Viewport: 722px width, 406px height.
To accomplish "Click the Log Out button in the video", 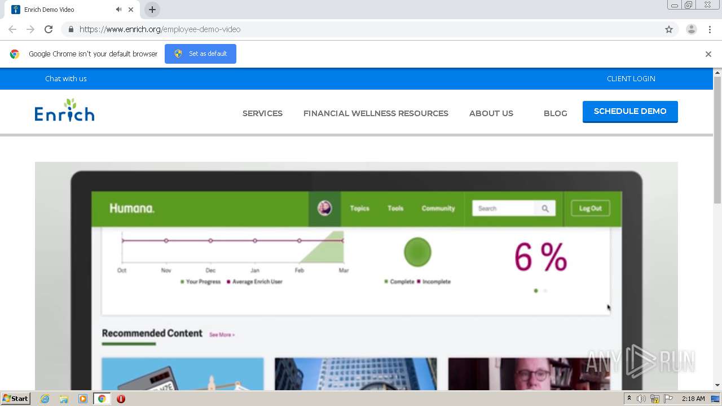I will click(591, 208).
